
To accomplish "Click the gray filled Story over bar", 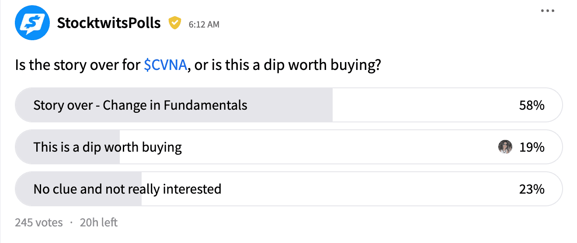I will tap(174, 105).
